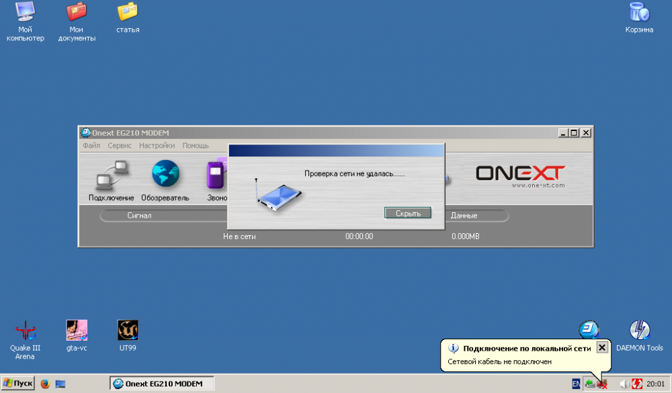Click the 20:01 system clock

tap(655, 384)
